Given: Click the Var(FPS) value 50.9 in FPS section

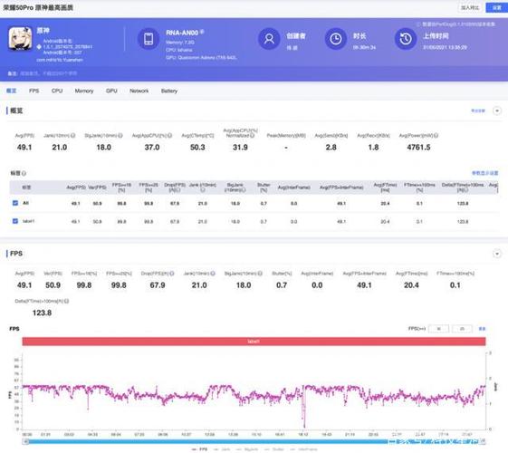Looking at the screenshot, I should click(x=53, y=285).
